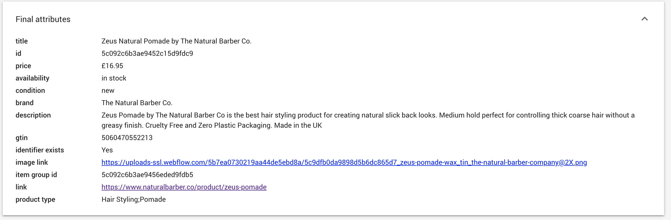
Task: Click the availability value in stock
Action: click(x=114, y=78)
